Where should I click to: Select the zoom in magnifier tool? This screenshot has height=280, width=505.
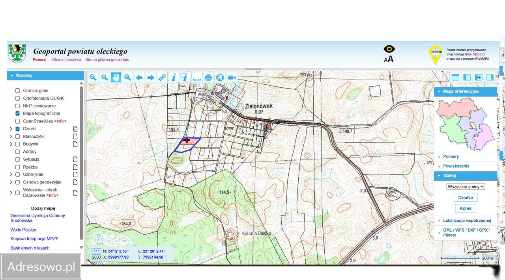(x=93, y=77)
